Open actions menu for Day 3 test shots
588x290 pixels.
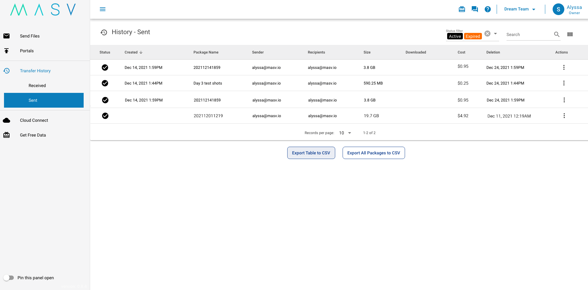click(x=564, y=83)
